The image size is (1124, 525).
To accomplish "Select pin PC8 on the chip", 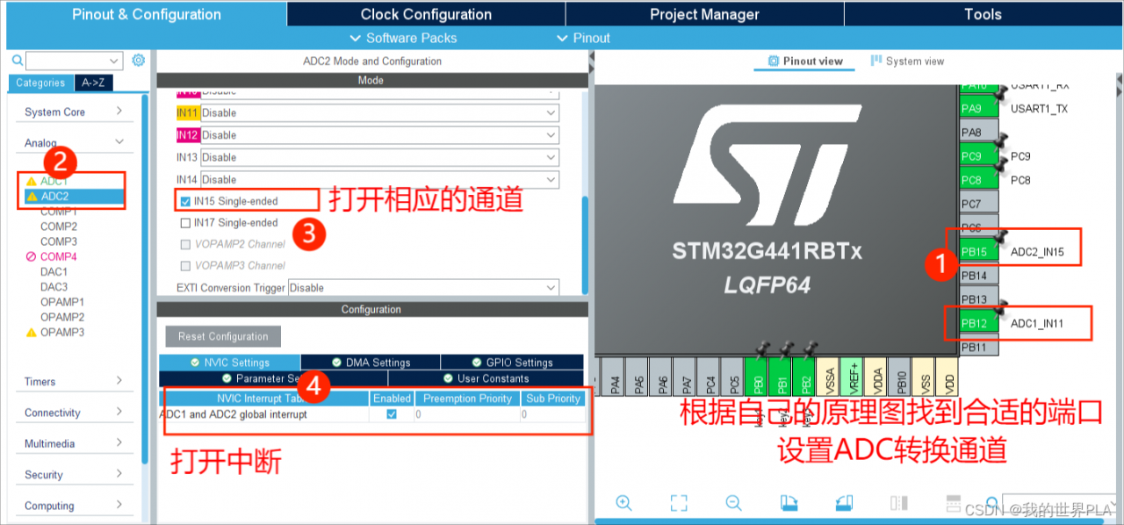I will tap(978, 180).
